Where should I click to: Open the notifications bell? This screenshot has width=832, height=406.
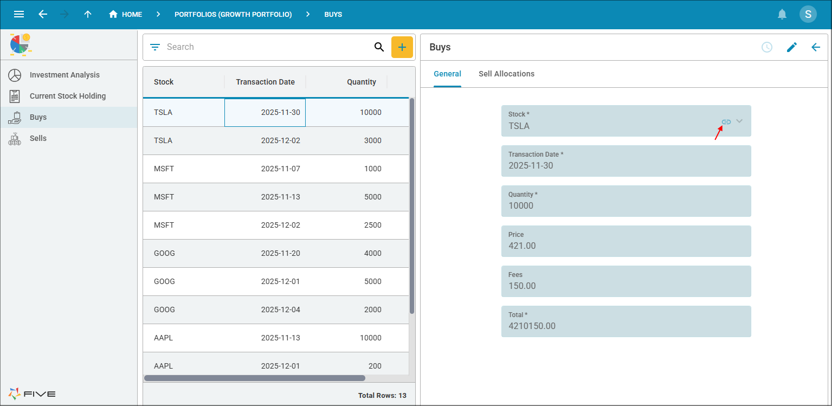(782, 15)
